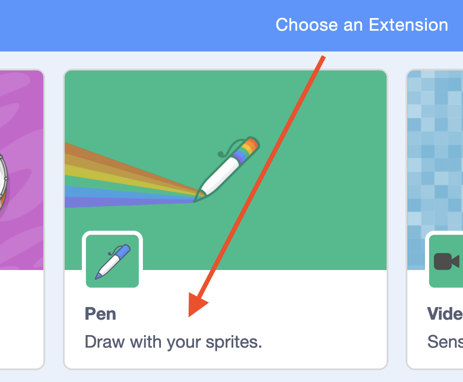The image size is (463, 382).
Task: Click the red arrowhead pointing at Pen
Action: pyautogui.click(x=198, y=305)
